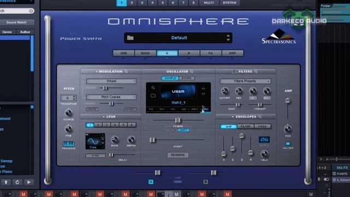Toggle the Filters power button
This screenshot has width=350, height=197.
234,72
